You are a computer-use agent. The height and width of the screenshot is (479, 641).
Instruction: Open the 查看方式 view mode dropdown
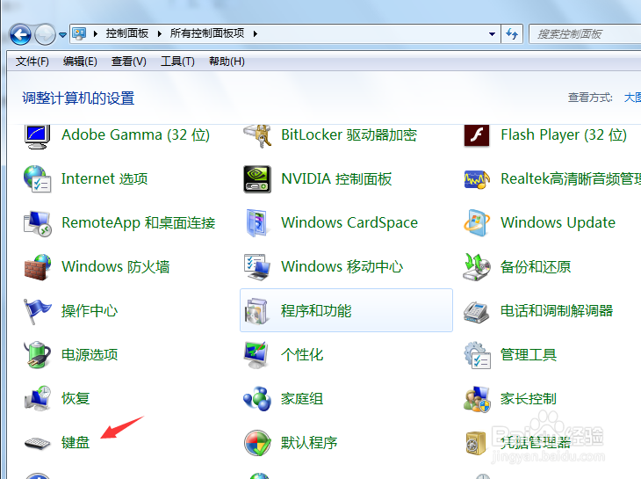[632, 98]
